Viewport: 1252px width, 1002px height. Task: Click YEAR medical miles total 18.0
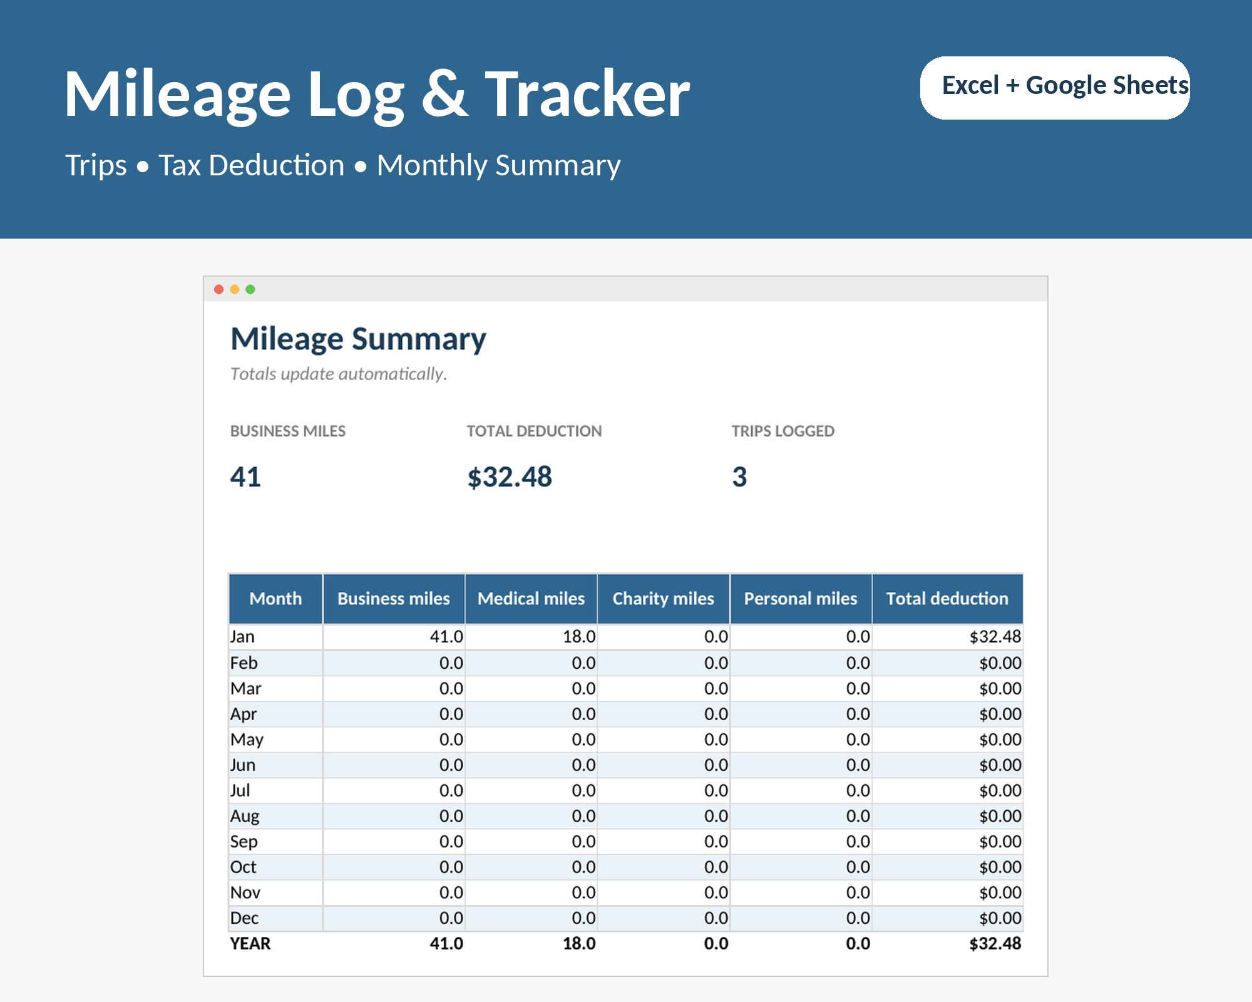(x=579, y=944)
